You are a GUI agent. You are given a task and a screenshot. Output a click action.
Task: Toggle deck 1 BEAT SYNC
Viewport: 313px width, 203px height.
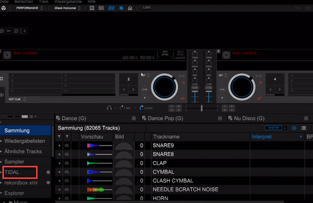click(x=180, y=53)
